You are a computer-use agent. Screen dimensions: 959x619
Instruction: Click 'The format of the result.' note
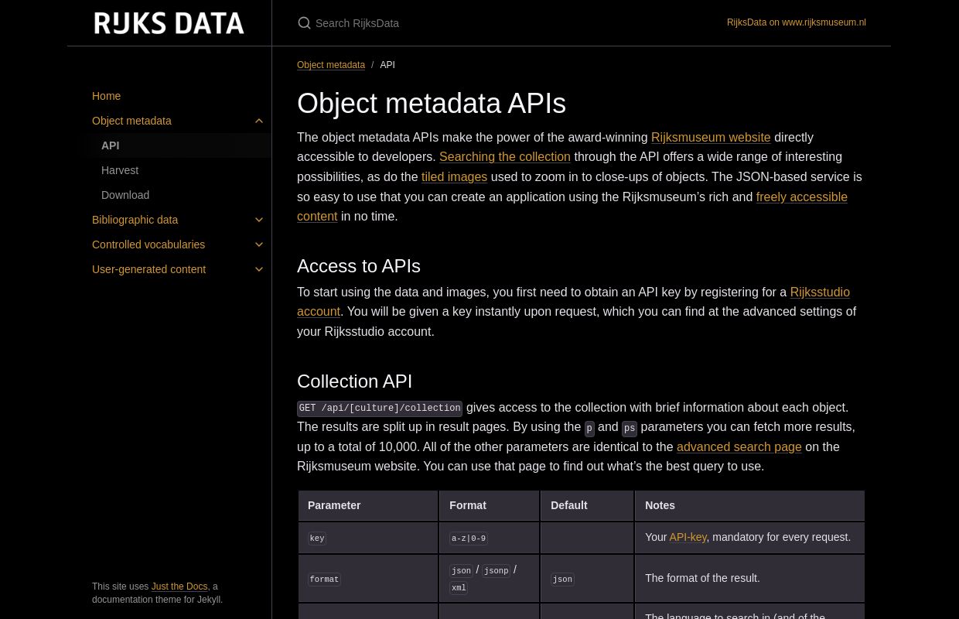pyautogui.click(x=702, y=578)
